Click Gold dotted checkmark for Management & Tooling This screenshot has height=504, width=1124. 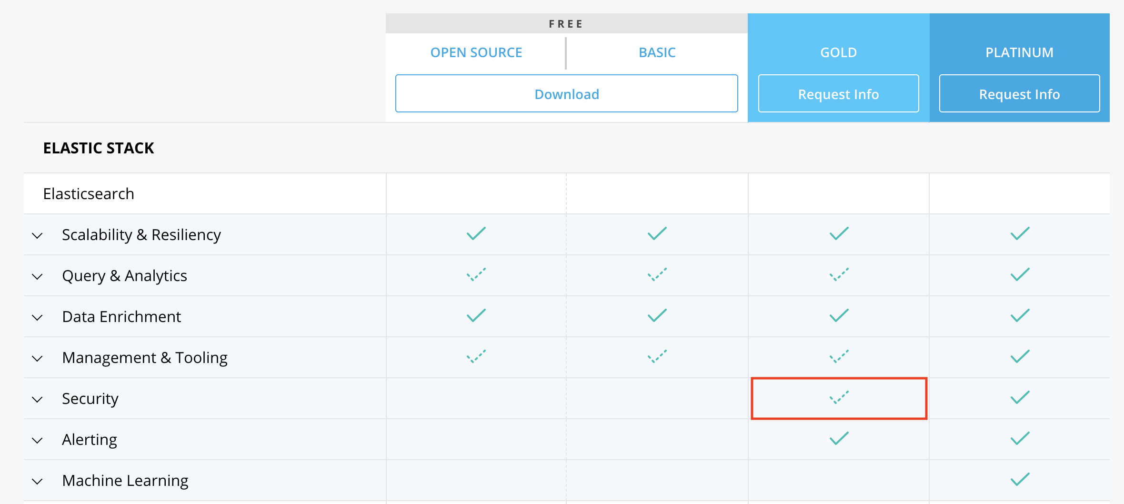click(x=839, y=356)
